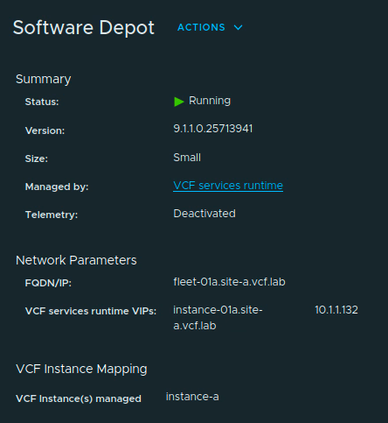Click the VCF services runtime VIPs: label
The height and width of the screenshot is (423, 388).
(91, 311)
